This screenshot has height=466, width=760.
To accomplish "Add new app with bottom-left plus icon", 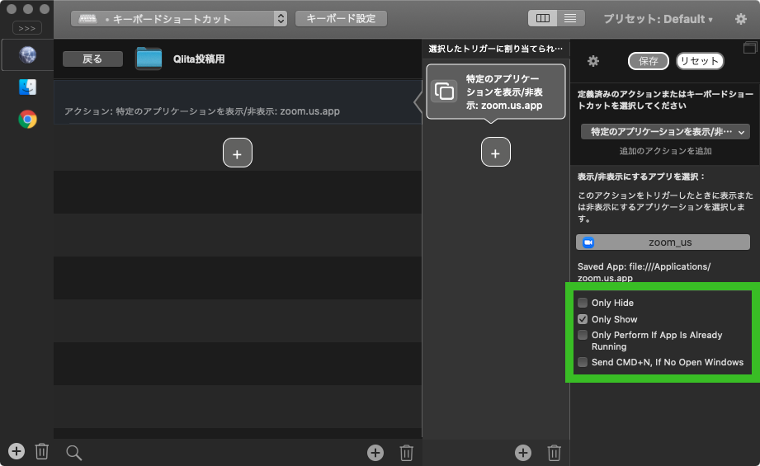I will click(x=17, y=451).
